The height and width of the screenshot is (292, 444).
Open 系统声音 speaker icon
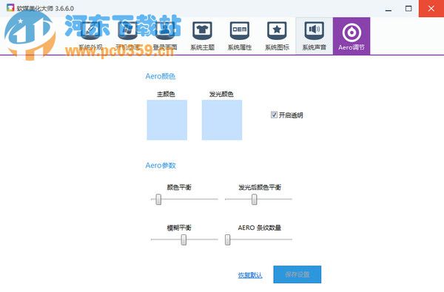(x=314, y=30)
